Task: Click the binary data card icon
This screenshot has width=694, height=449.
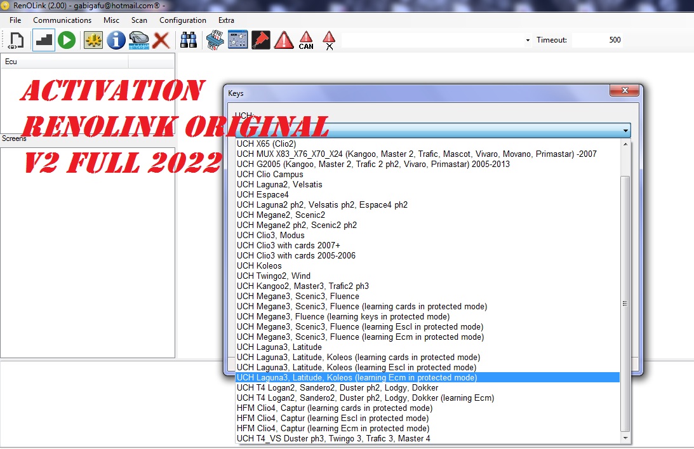Action: pos(215,40)
